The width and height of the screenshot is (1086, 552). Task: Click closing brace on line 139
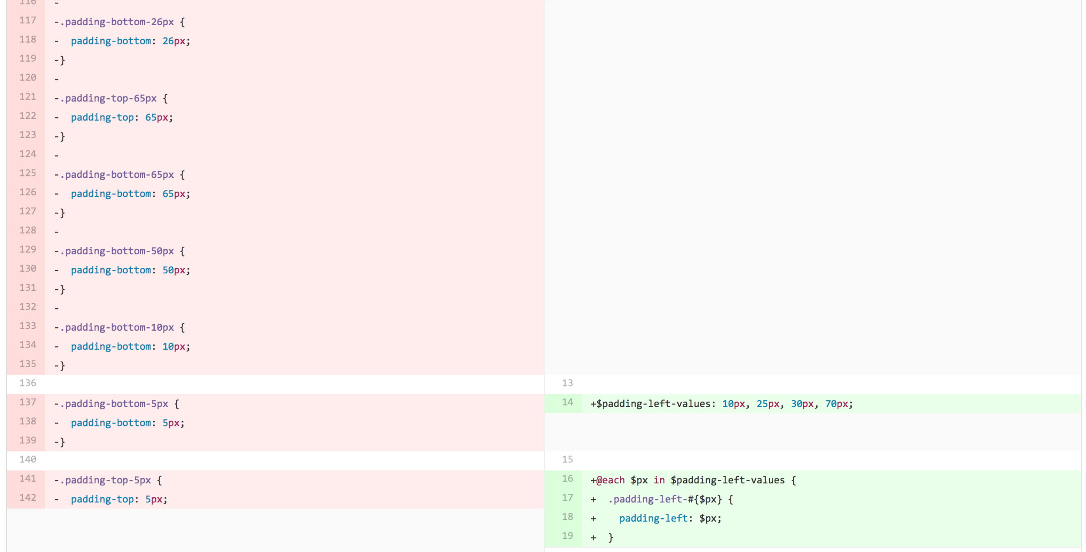click(x=62, y=442)
